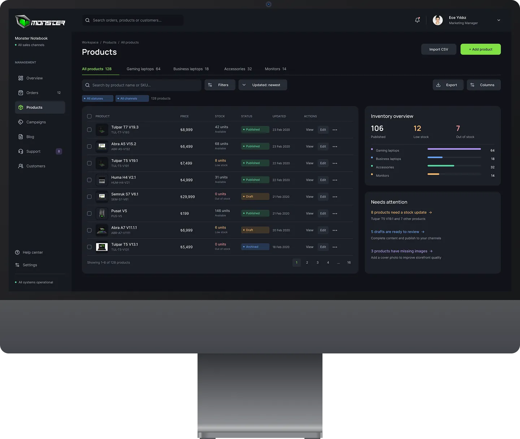Click the Monster logo
Screen dimensions: 520x439
click(x=40, y=22)
